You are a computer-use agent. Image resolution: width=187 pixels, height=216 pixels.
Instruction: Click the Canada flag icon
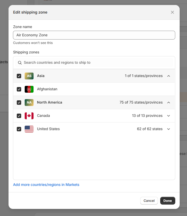click(x=29, y=116)
